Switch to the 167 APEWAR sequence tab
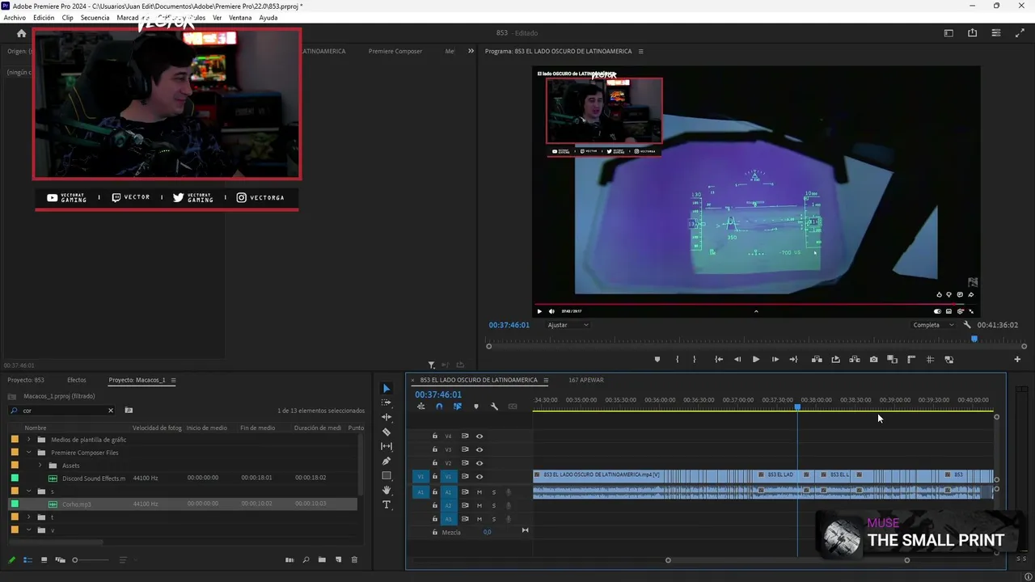 pyautogui.click(x=586, y=380)
